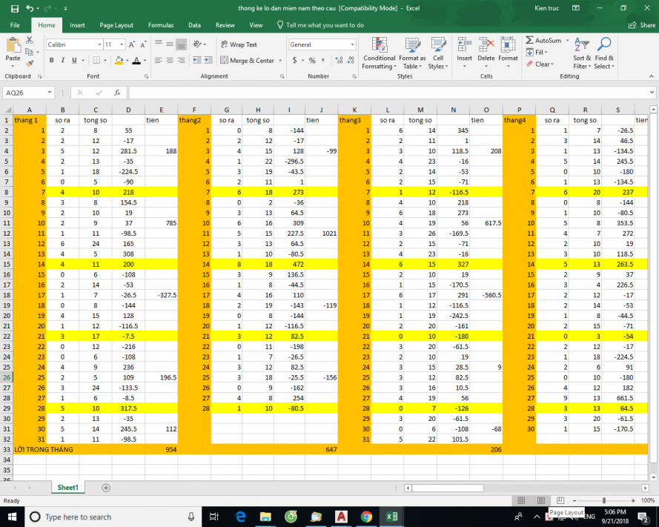Click the Paste clipboard icon
Image resolution: width=659 pixels, height=527 pixels.
(x=13, y=45)
